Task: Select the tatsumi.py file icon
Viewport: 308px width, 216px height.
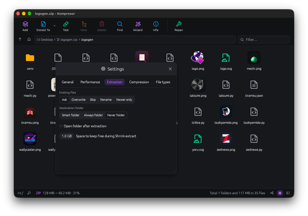Action: pyautogui.click(x=226, y=85)
